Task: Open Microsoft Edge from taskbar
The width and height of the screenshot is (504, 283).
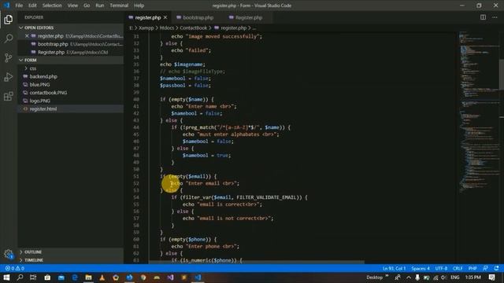Action: click(x=75, y=277)
